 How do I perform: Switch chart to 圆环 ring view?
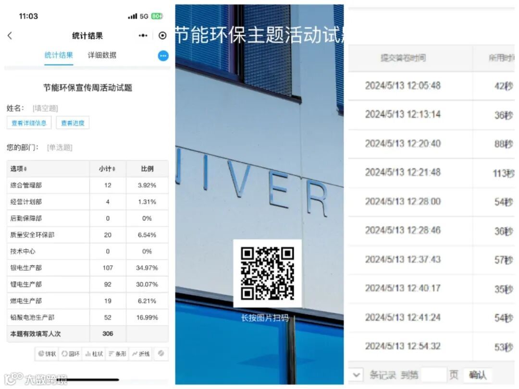(x=71, y=353)
